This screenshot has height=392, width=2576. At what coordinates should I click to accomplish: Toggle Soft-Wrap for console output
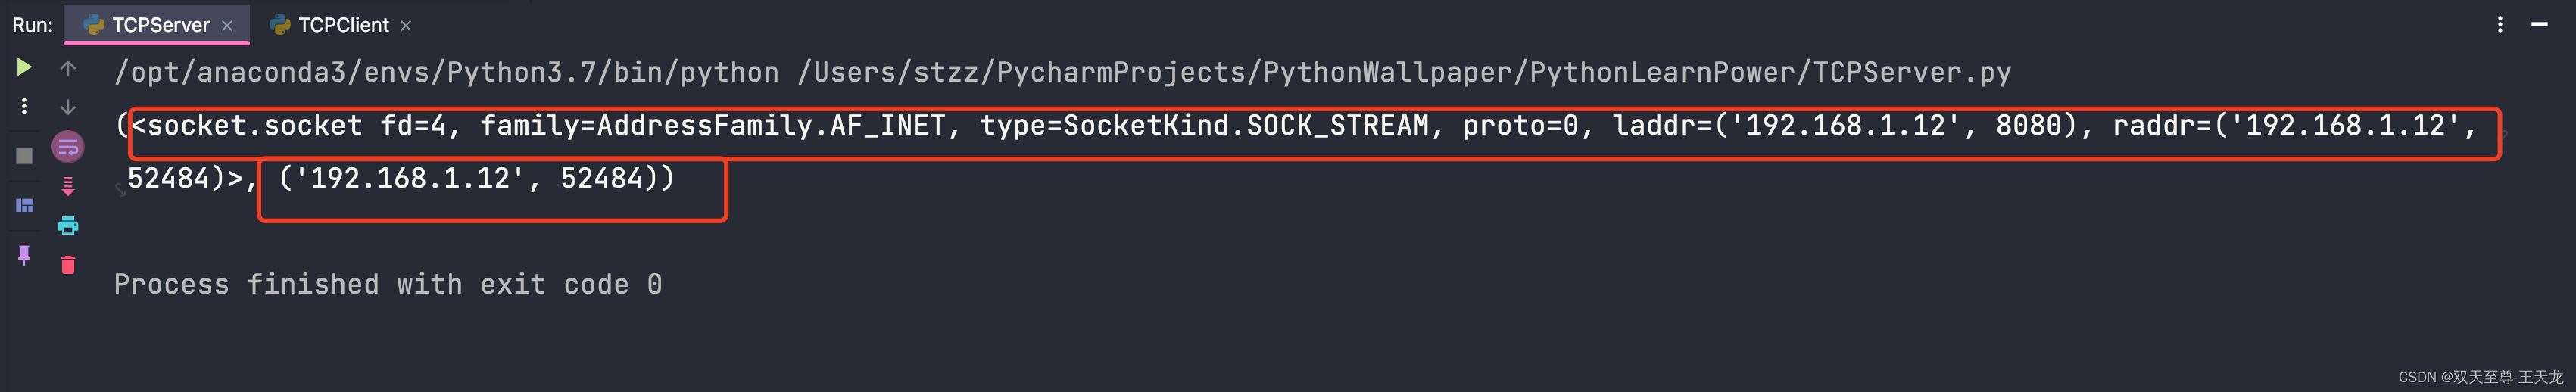tap(68, 147)
